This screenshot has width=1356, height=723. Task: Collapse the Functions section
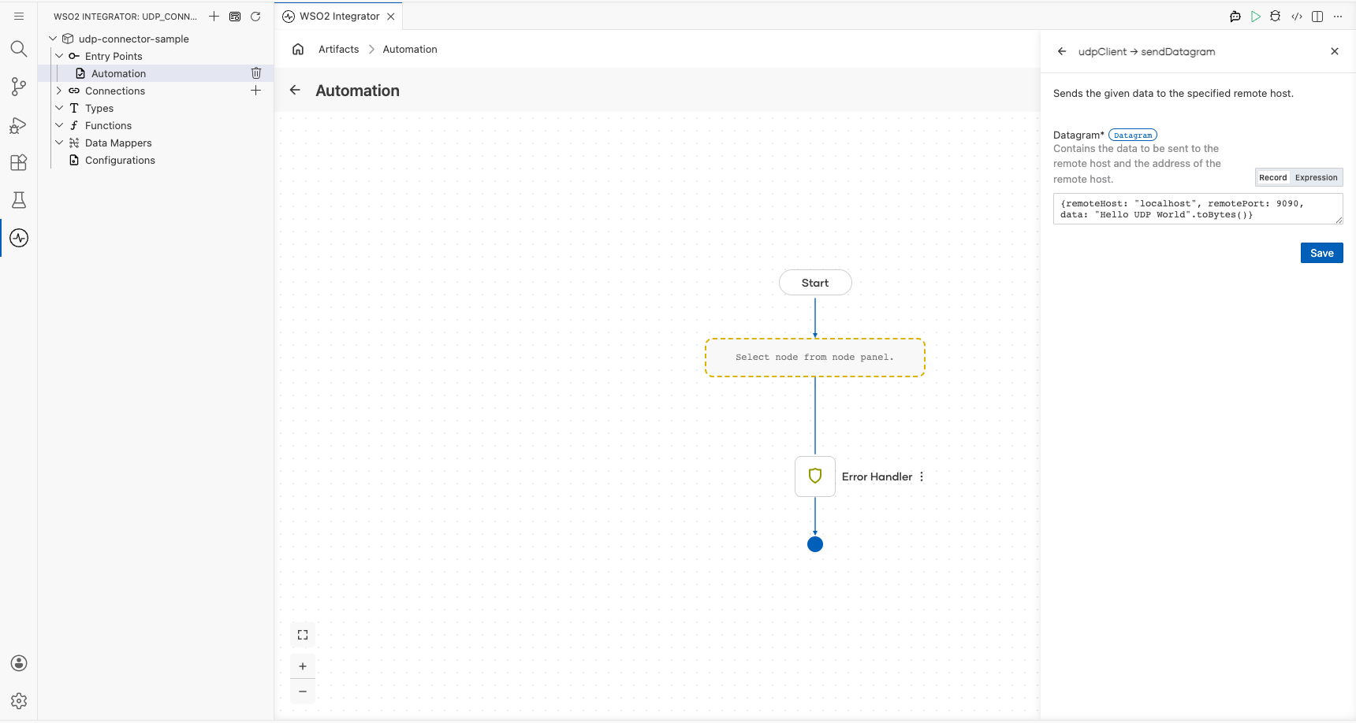(59, 125)
